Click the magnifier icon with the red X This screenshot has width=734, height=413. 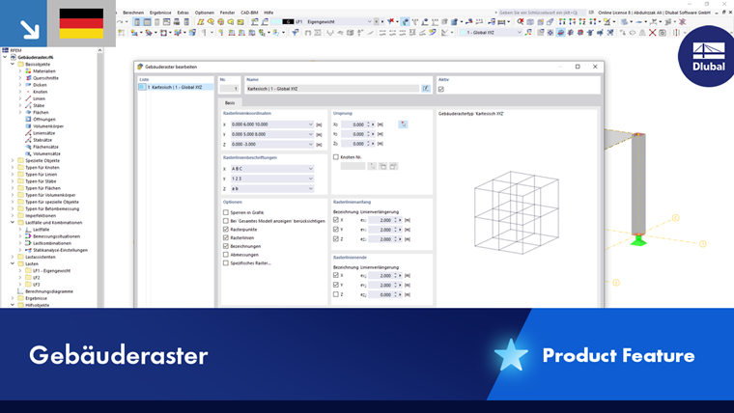(520, 21)
